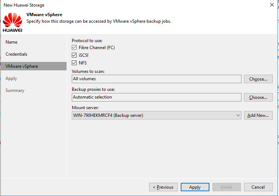Open the Credentials wizard step

coord(16,54)
